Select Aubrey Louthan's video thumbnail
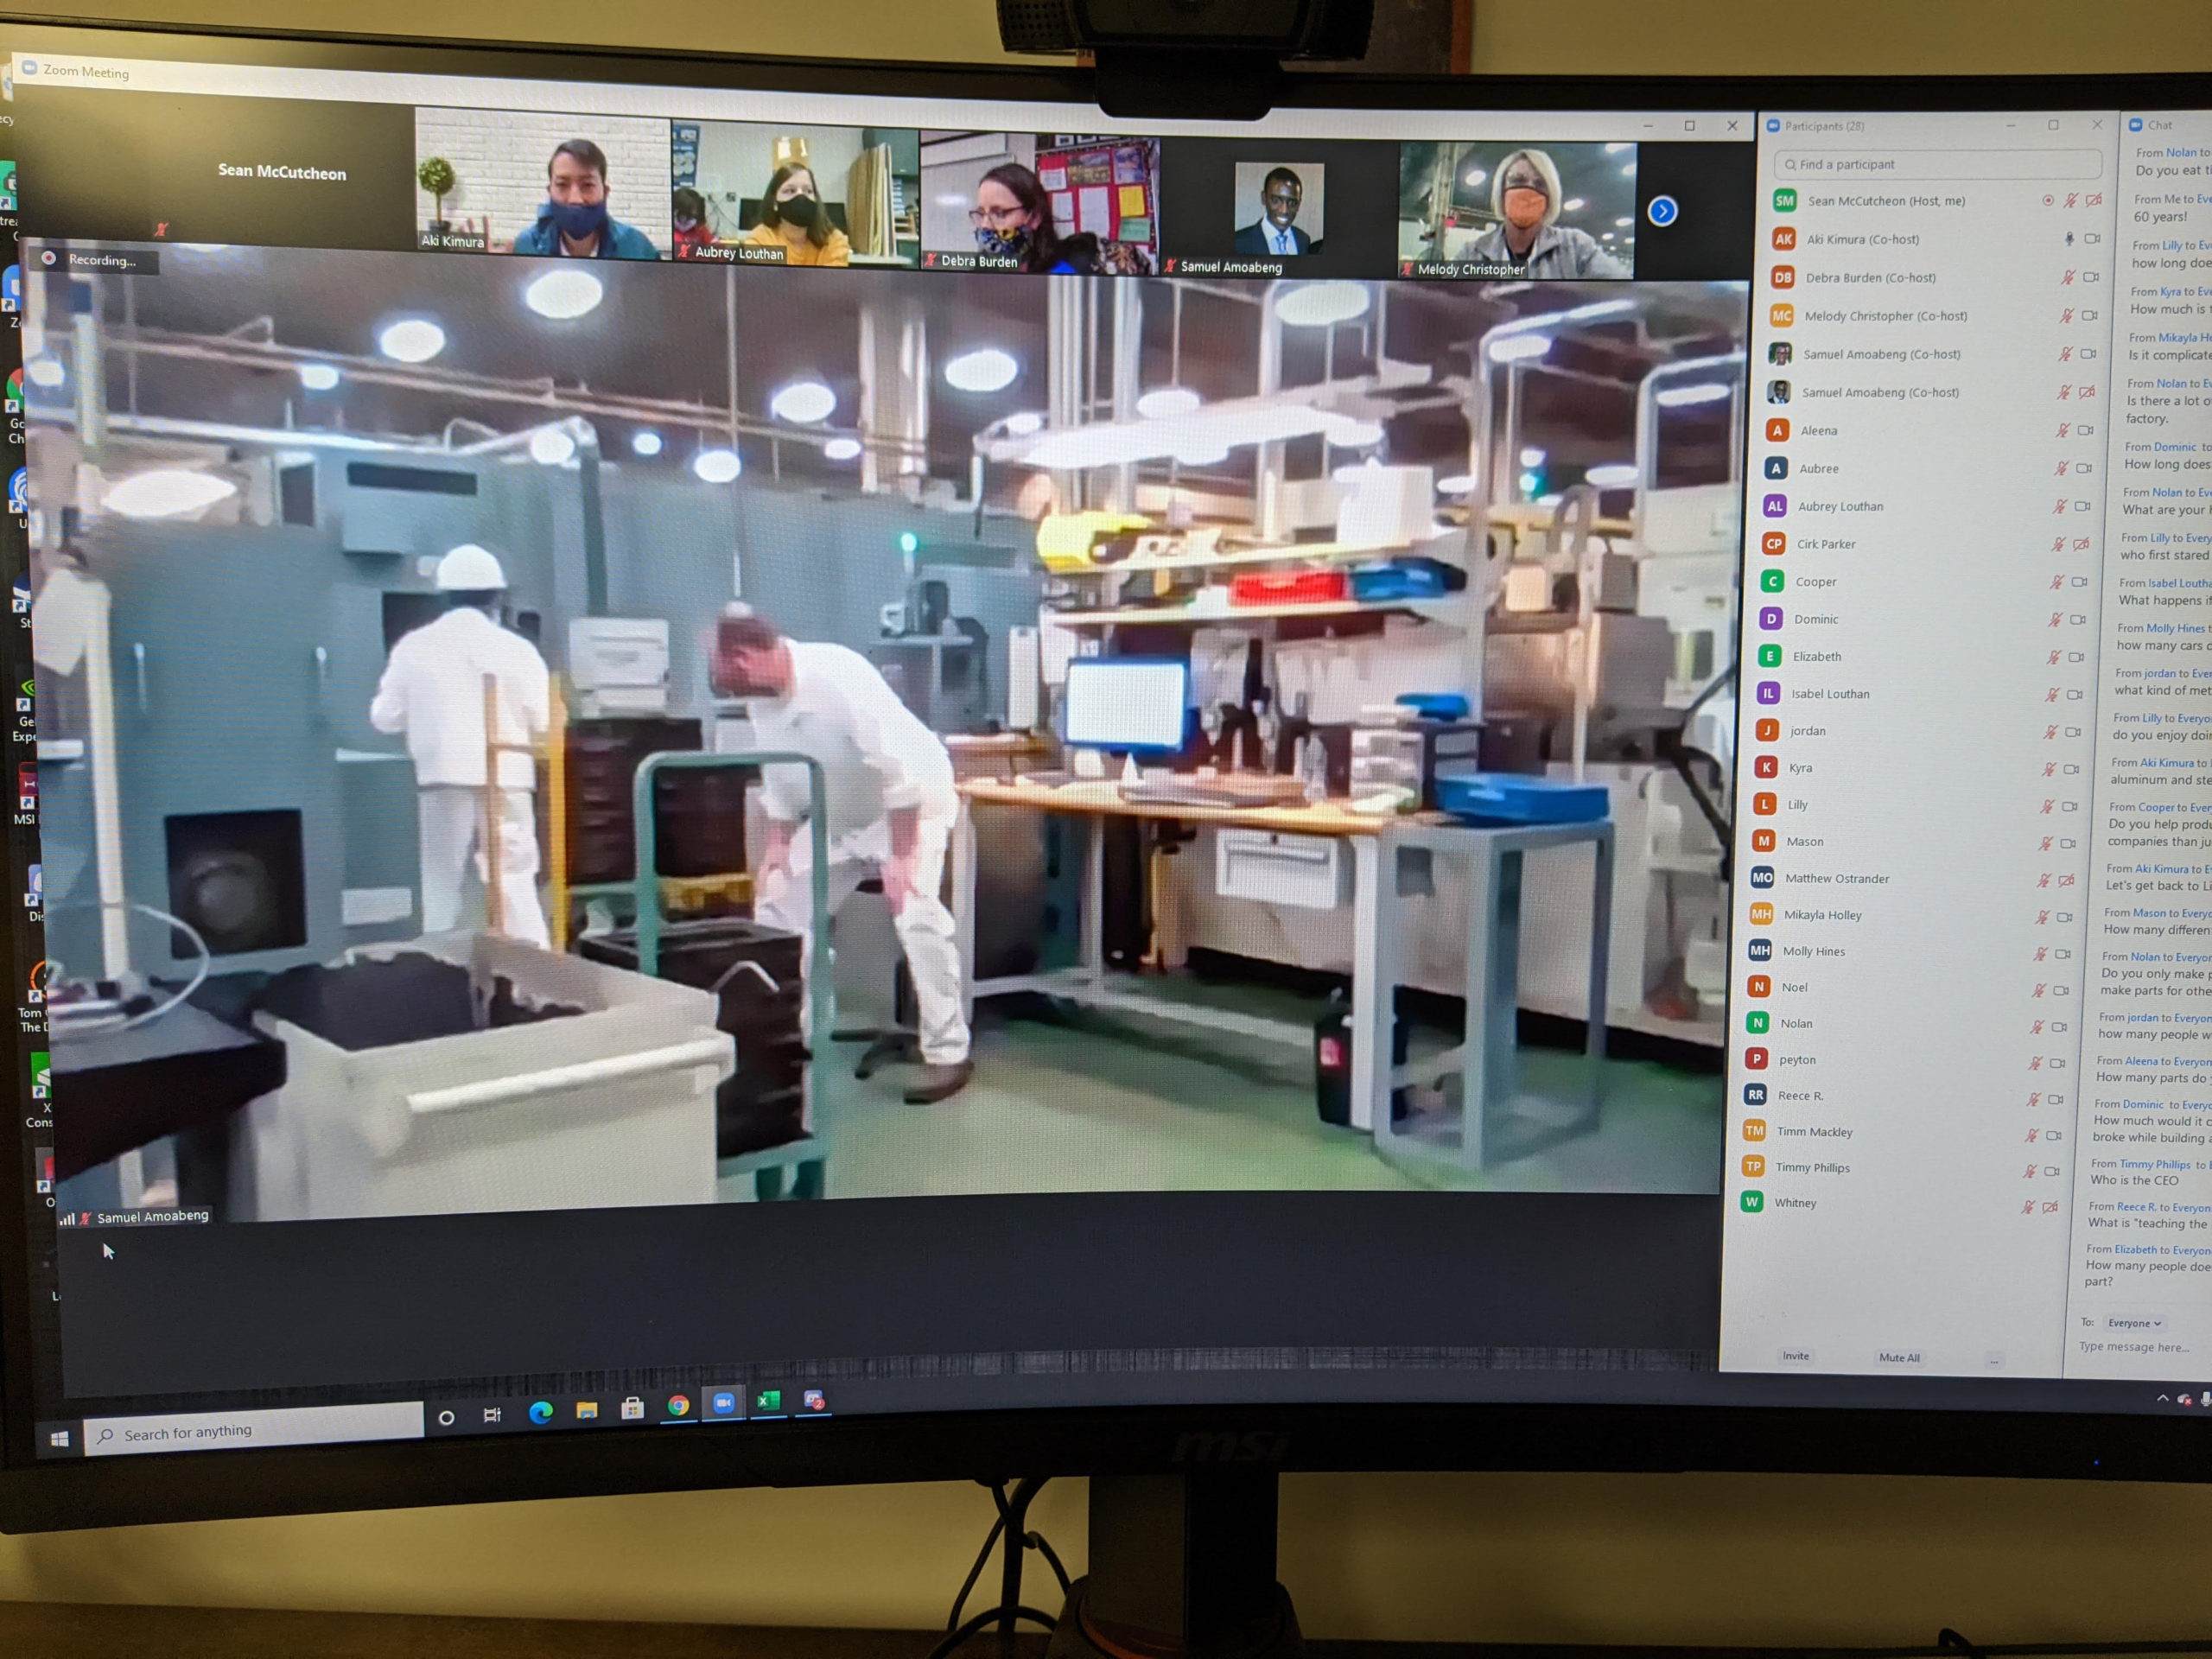 tap(795, 193)
